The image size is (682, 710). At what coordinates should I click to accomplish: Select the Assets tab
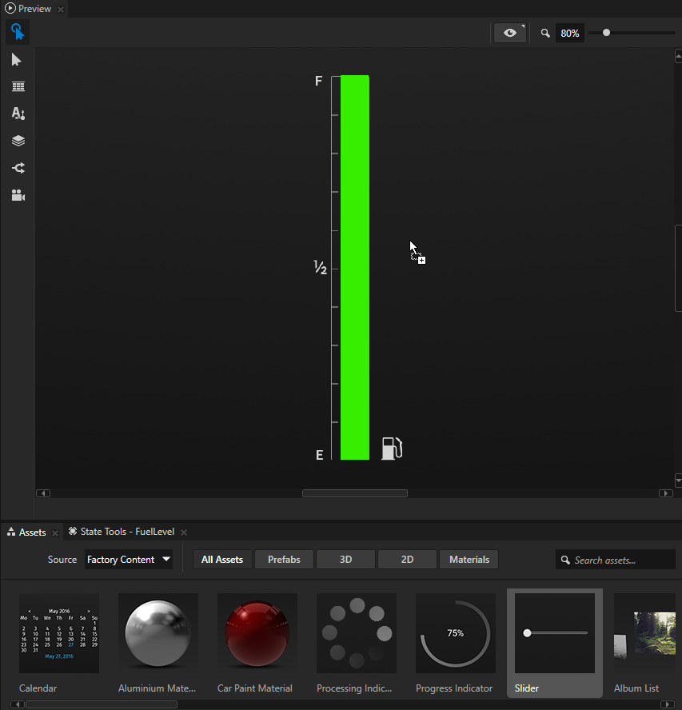point(32,532)
